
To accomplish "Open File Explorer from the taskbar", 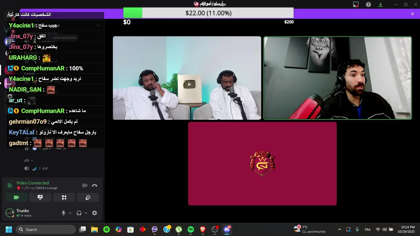I will click(x=94, y=229).
